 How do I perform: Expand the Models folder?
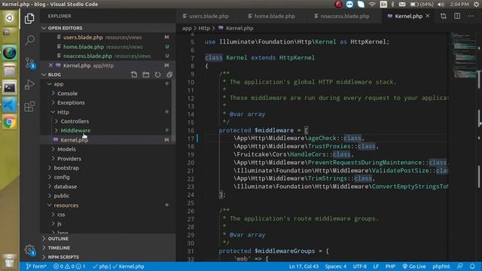pos(67,149)
